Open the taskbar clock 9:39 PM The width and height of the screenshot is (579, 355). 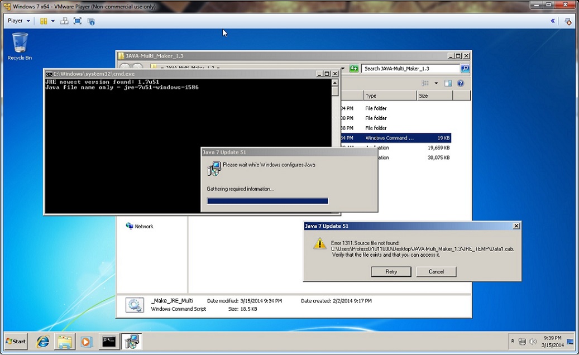(552, 342)
